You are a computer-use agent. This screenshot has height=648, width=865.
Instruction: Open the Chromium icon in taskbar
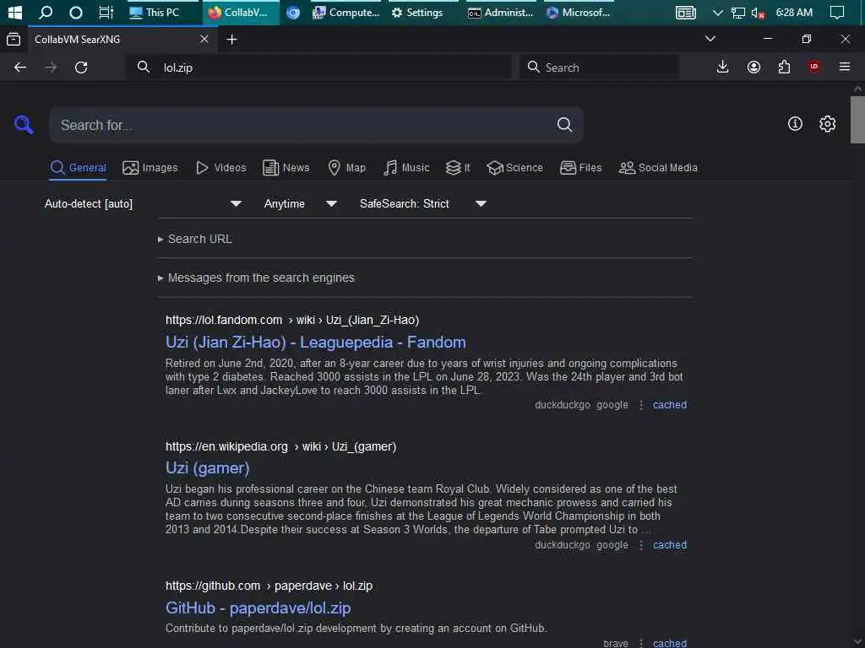click(x=293, y=12)
